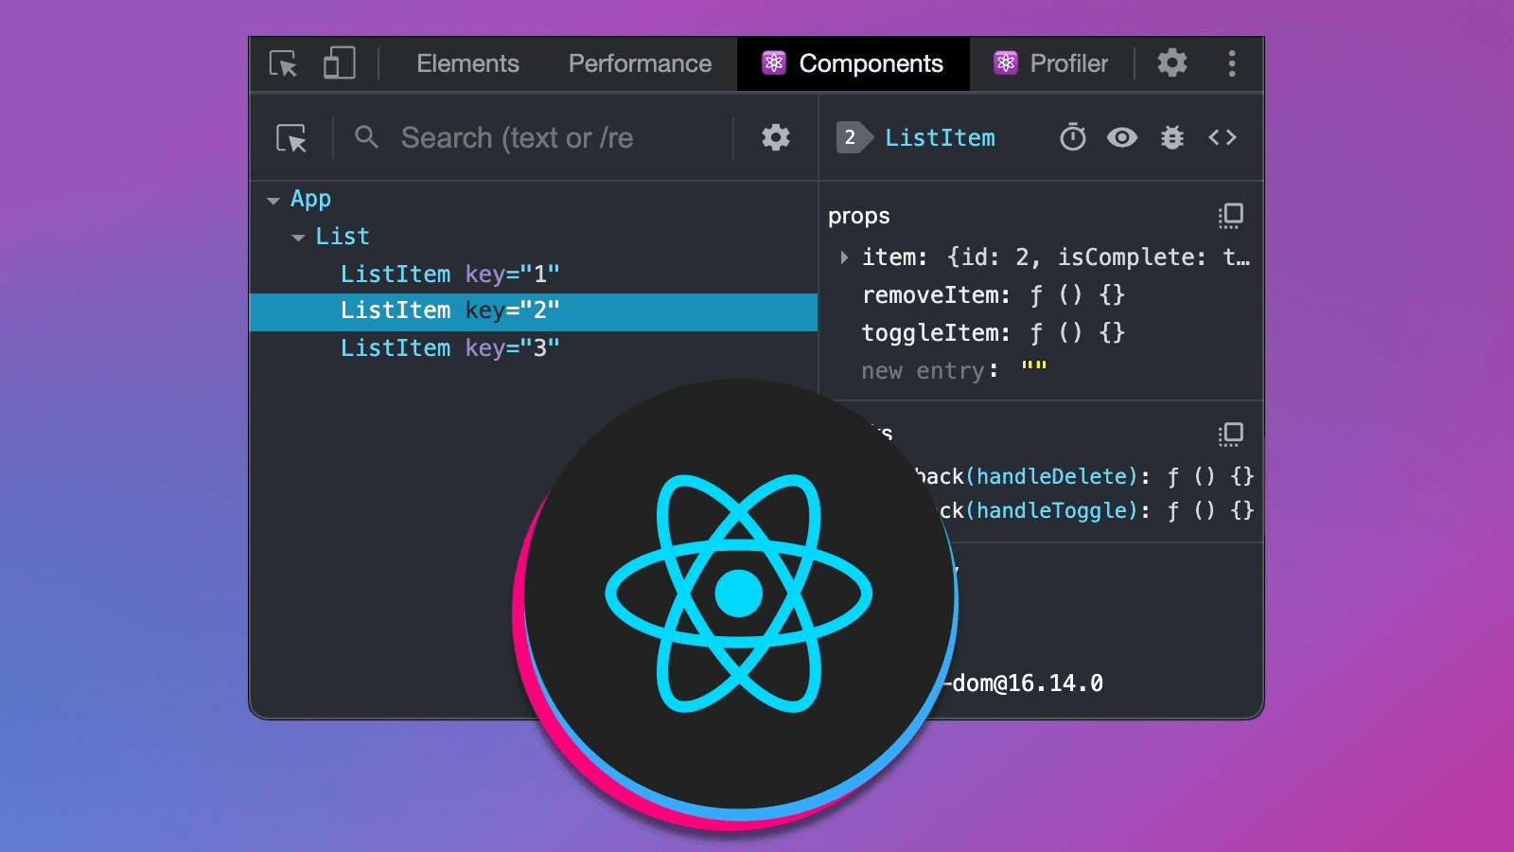Image resolution: width=1514 pixels, height=852 pixels.
Task: Click inside the component search field
Action: (530, 137)
